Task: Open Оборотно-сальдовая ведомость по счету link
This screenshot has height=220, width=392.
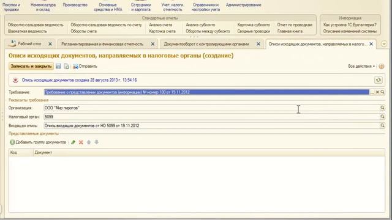Action: (106, 24)
